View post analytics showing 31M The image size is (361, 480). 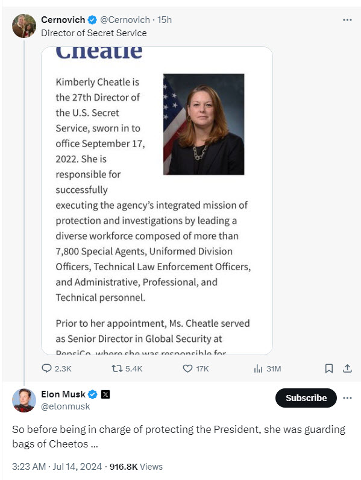point(267,368)
